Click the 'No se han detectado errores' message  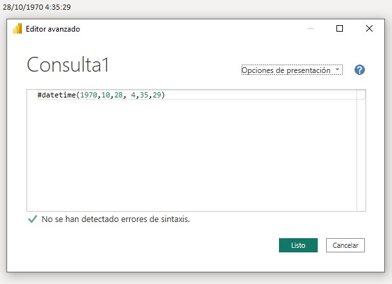pyautogui.click(x=116, y=219)
